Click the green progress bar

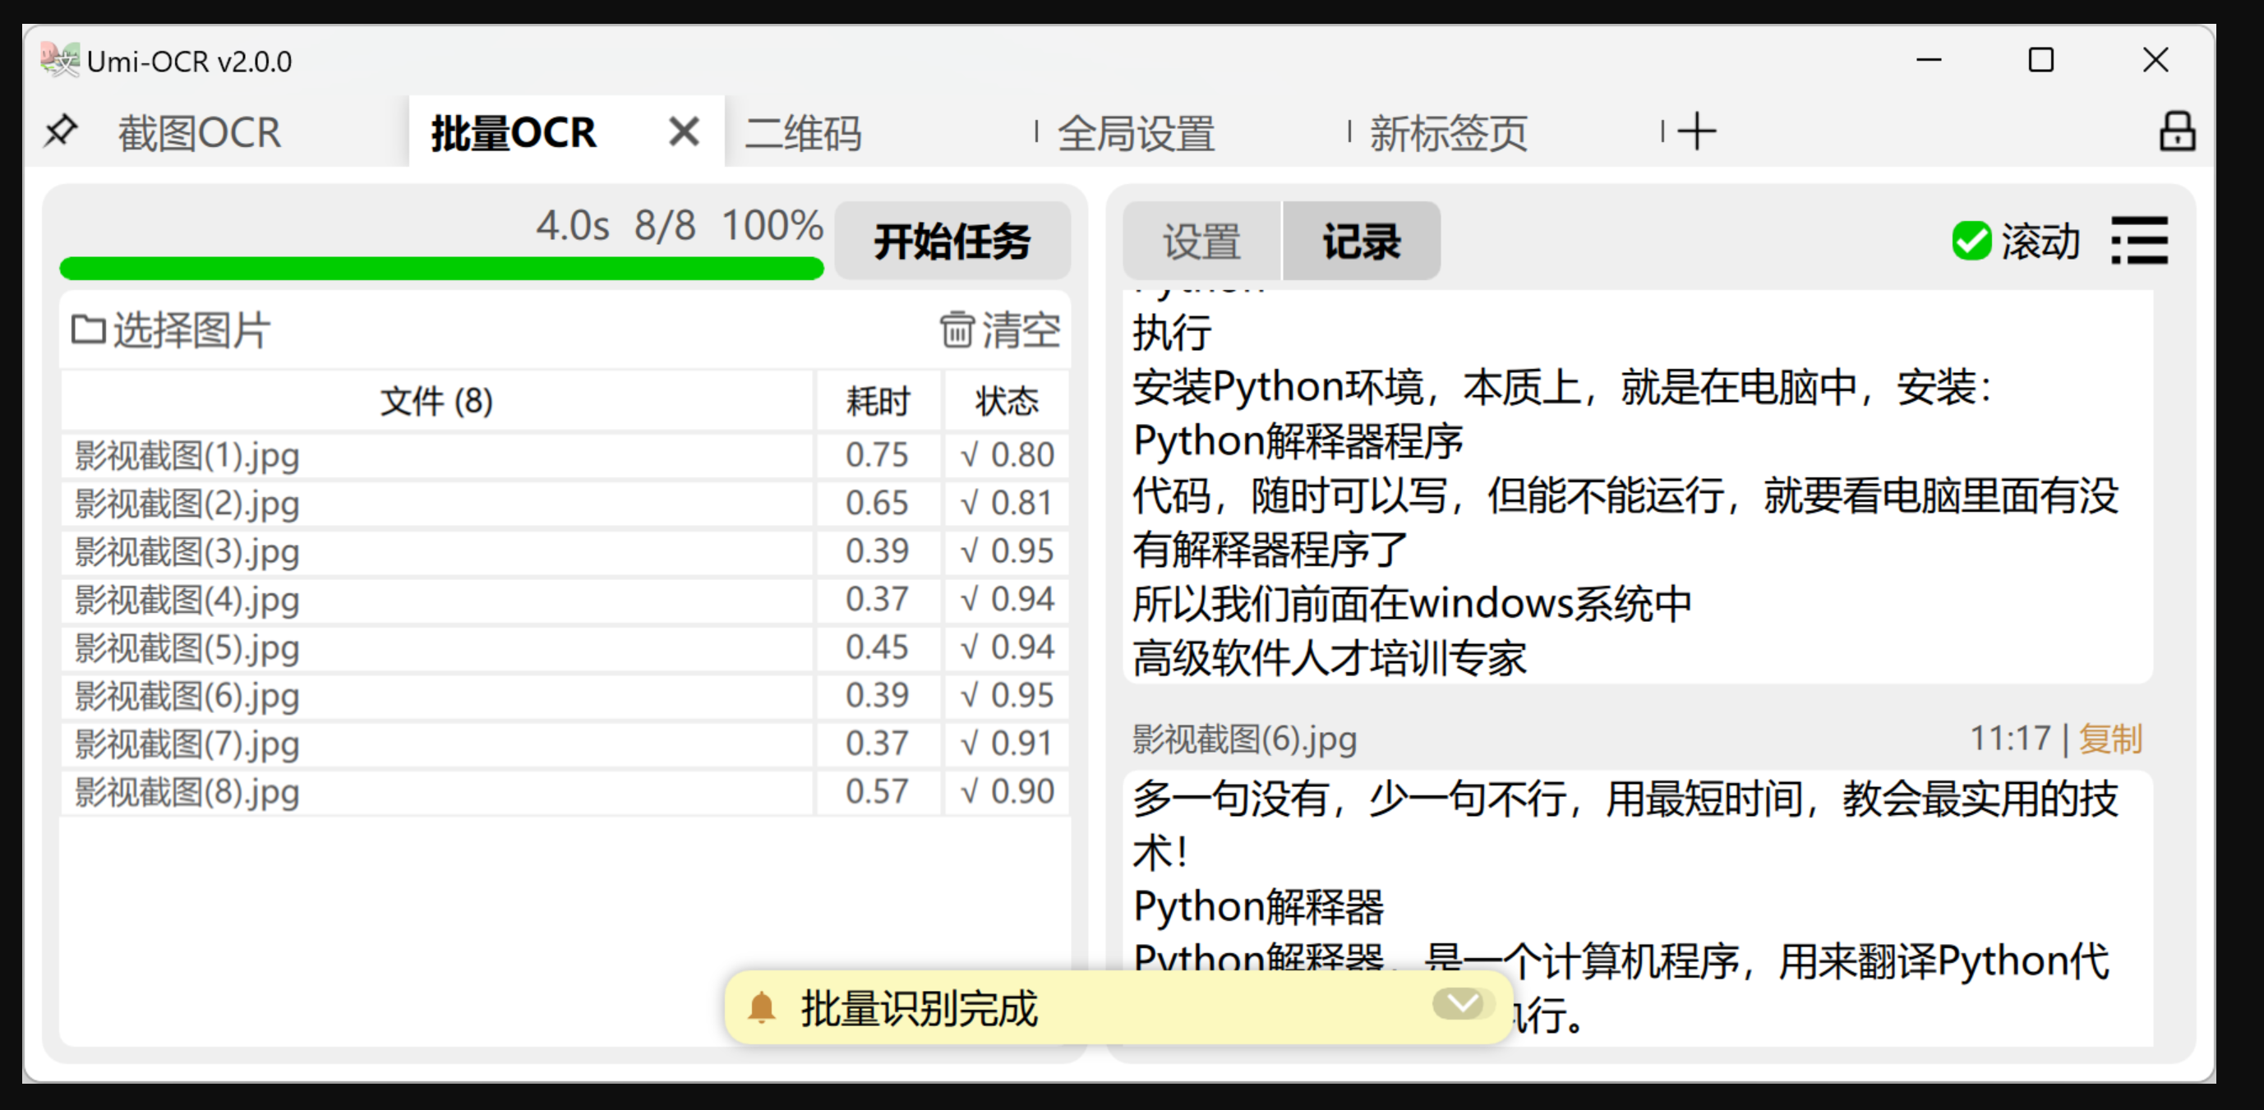(x=441, y=268)
